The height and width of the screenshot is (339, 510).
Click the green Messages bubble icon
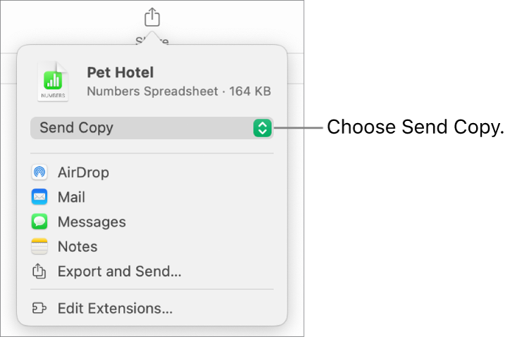coord(39,222)
